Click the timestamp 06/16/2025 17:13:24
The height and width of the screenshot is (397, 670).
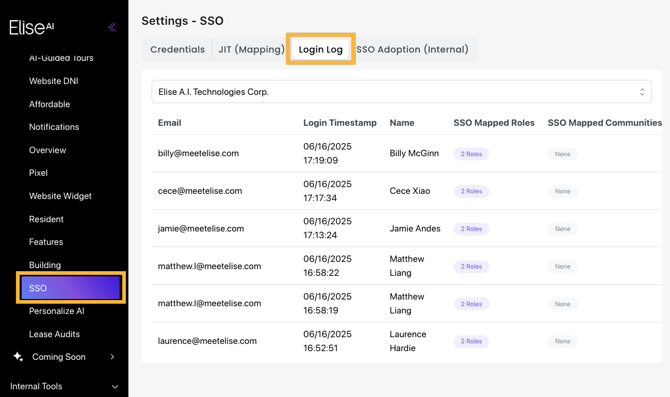tap(328, 228)
